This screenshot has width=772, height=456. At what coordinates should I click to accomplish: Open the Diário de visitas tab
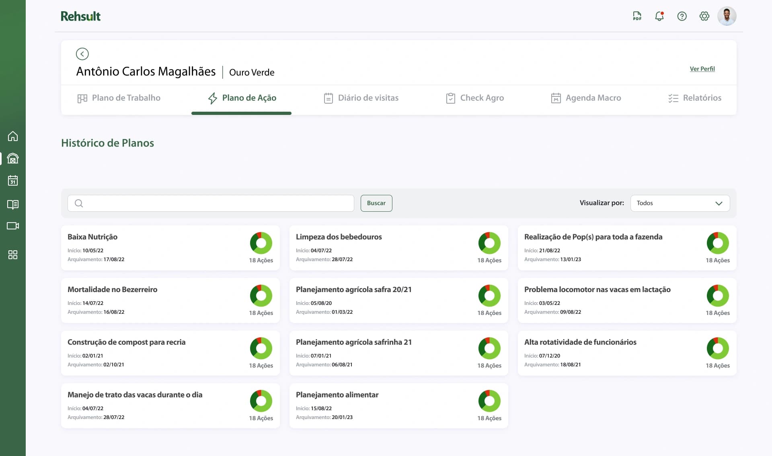(x=361, y=98)
